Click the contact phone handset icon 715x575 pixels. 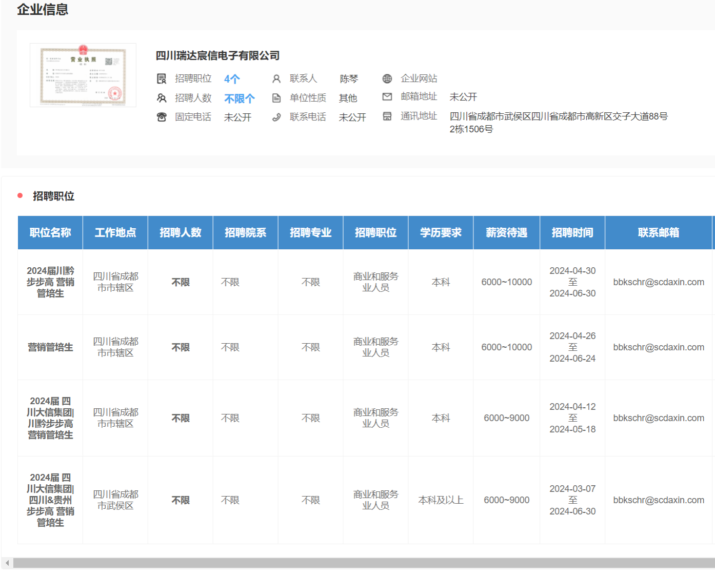tap(276, 117)
